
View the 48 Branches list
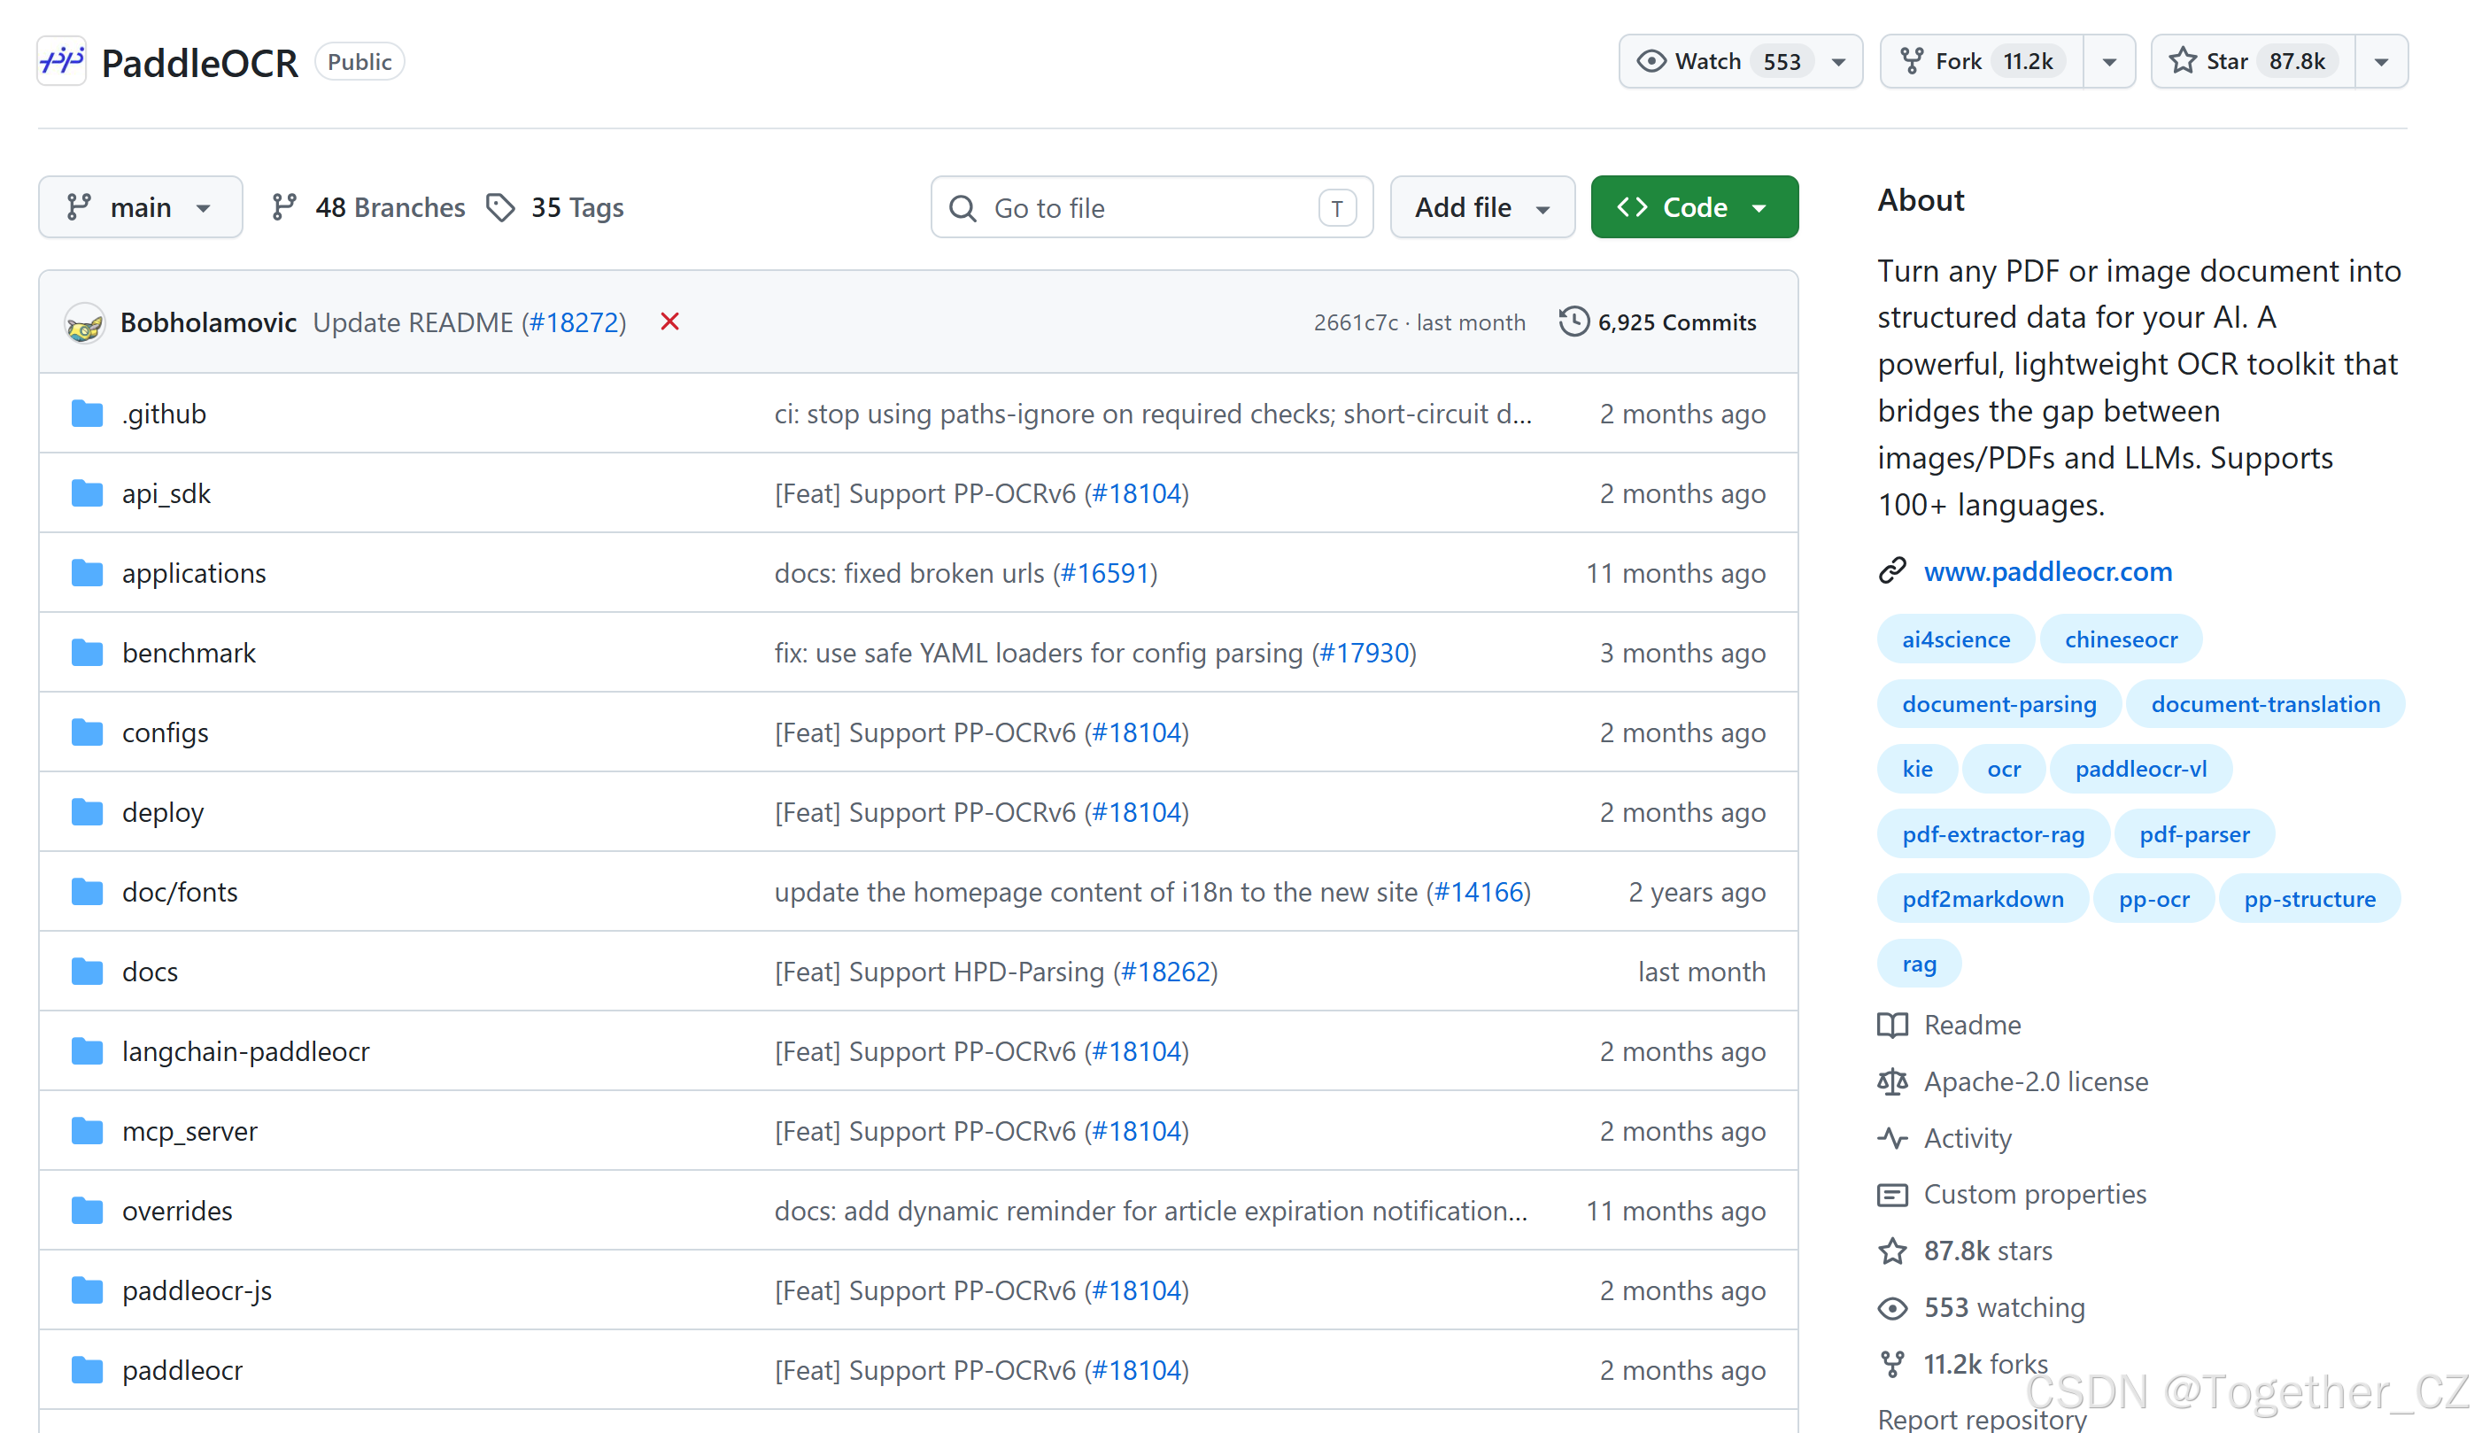coord(368,207)
